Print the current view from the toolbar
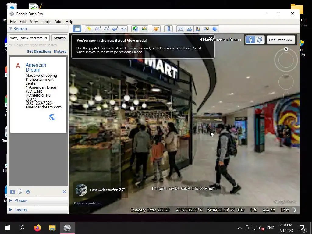The width and height of the screenshot is (312, 234). click(x=189, y=29)
